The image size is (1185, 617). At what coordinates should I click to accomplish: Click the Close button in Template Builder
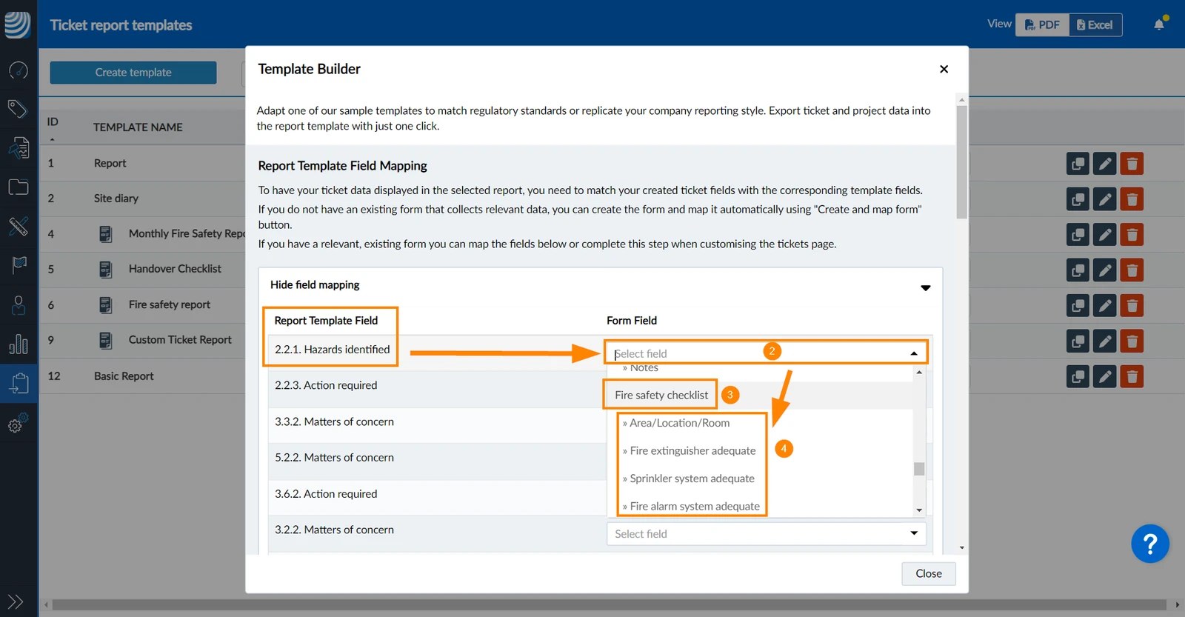tap(929, 573)
